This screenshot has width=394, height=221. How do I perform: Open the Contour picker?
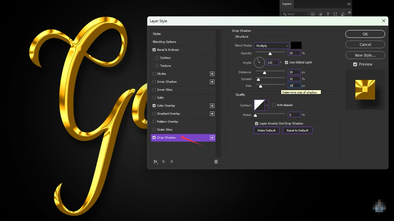pos(266,105)
